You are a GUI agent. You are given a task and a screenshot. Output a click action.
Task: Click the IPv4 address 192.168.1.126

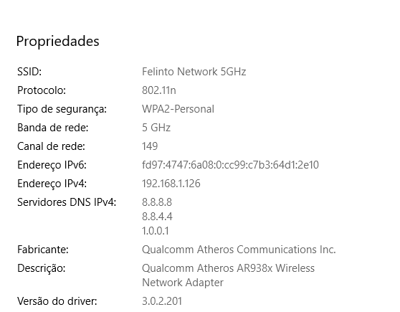pos(171,184)
